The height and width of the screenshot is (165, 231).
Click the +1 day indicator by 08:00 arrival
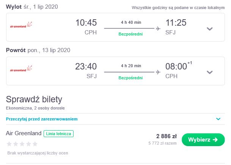point(190,63)
